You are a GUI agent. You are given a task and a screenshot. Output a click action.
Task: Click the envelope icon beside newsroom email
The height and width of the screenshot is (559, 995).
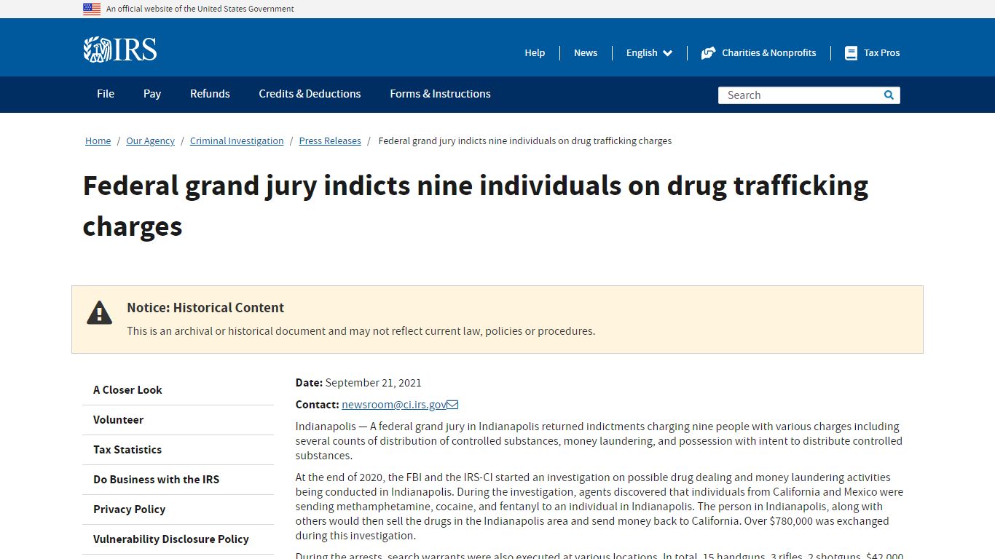coord(452,405)
